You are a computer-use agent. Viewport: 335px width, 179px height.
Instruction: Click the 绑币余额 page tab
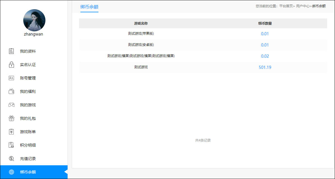[x=89, y=7]
